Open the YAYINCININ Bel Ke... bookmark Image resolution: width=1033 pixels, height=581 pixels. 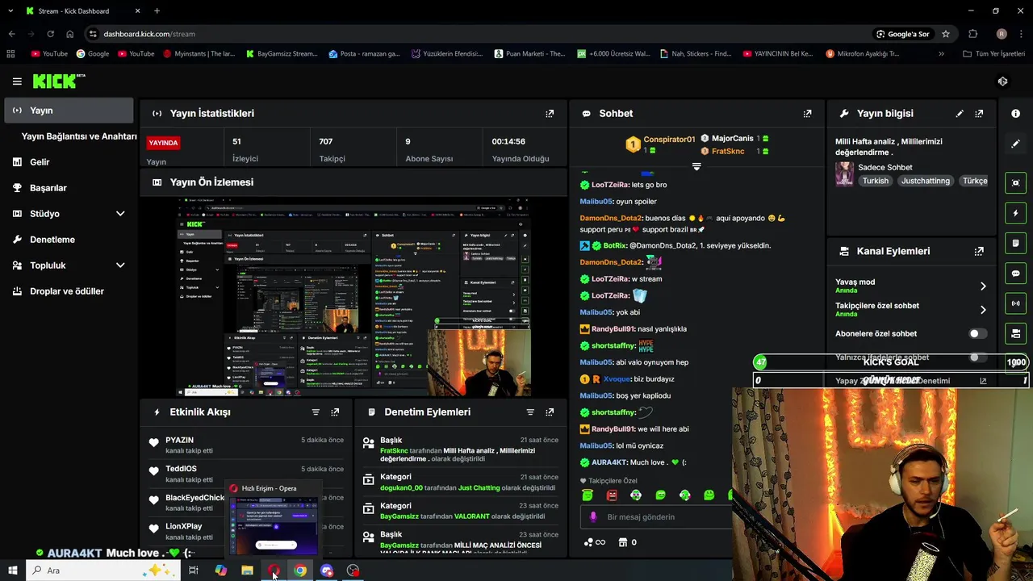776,54
